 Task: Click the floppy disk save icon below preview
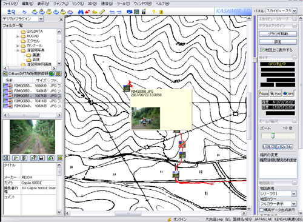coord(41,158)
